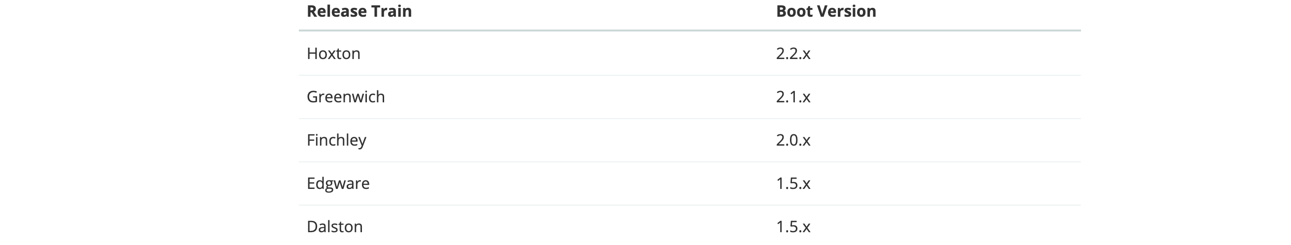Select the Hoxton release train cell
Image resolution: width=1291 pixels, height=245 pixels.
[333, 54]
